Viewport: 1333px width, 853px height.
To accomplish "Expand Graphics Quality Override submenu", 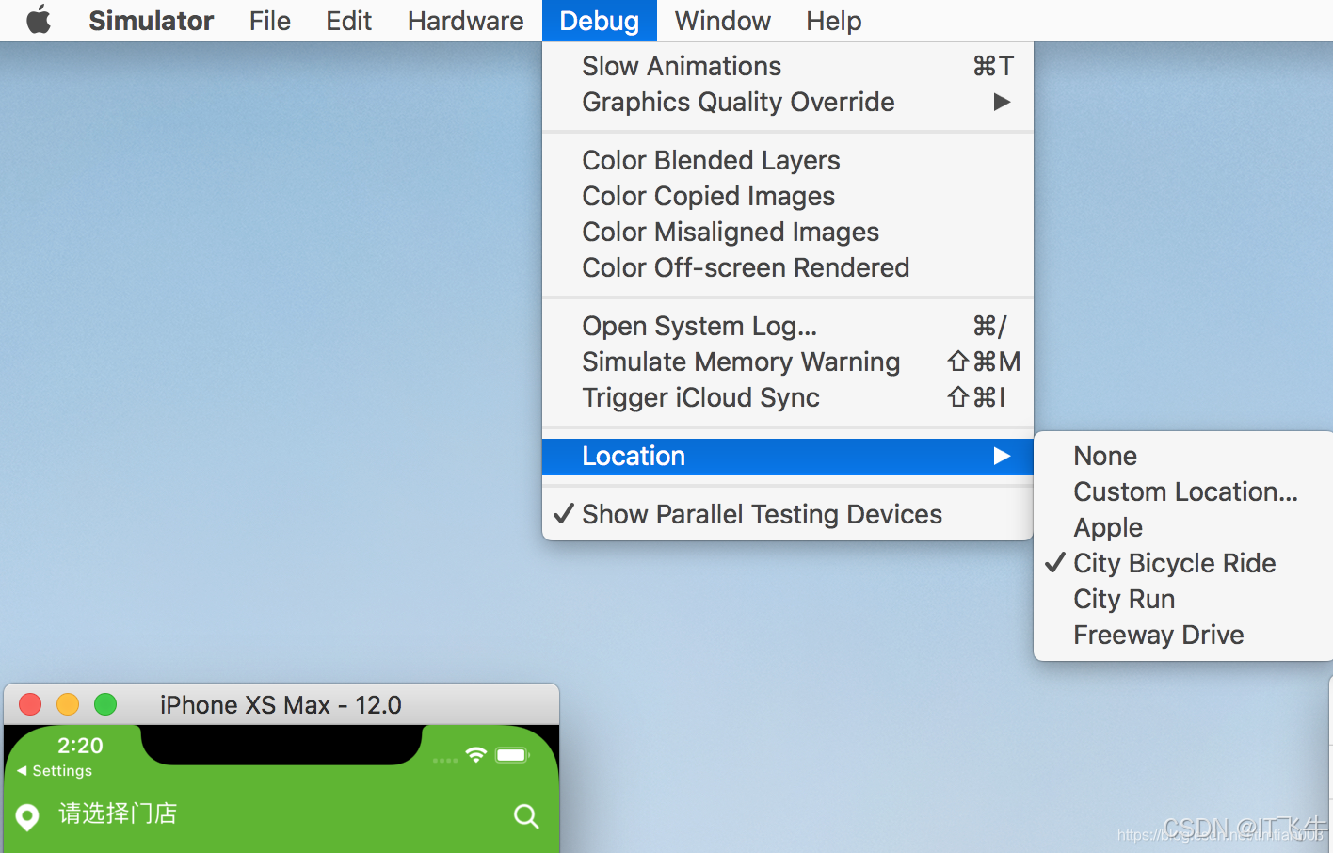I will click(788, 102).
